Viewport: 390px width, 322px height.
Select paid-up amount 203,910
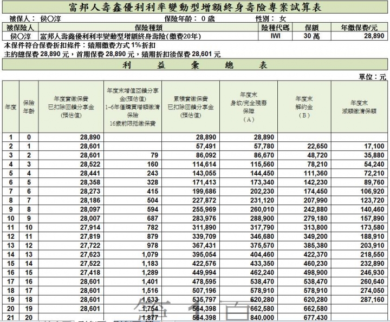372,246
